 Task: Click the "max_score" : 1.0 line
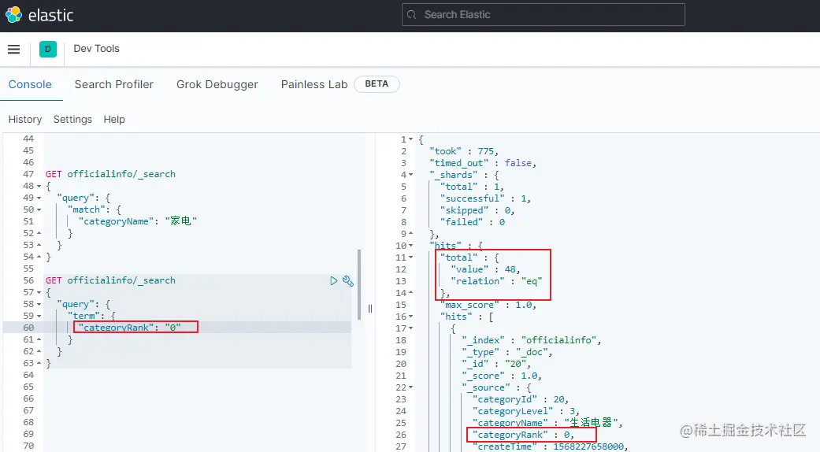(488, 305)
